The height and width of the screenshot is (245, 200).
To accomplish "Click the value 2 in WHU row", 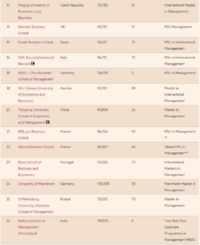I will (132, 73).
